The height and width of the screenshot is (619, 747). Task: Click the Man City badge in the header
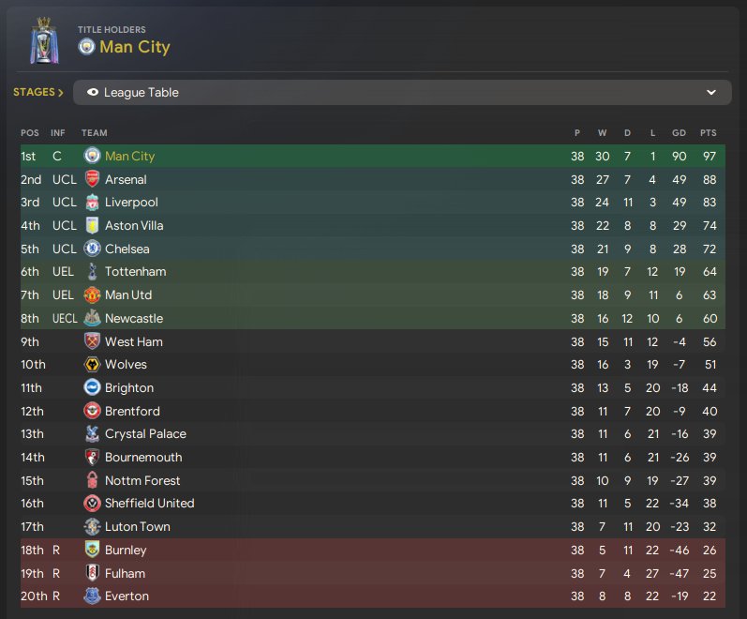tap(86, 47)
